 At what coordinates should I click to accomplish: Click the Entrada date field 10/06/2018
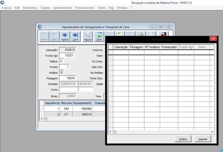[68, 84]
